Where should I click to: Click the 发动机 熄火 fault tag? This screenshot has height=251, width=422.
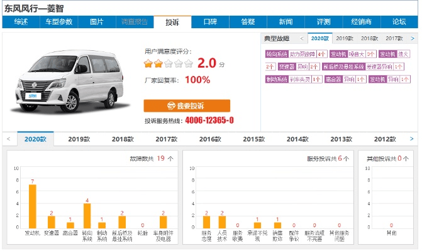[394, 54]
